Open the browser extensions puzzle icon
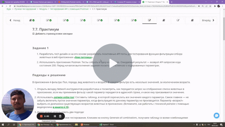The height and width of the screenshot is (127, 225). pyautogui.click(x=215, y=6)
